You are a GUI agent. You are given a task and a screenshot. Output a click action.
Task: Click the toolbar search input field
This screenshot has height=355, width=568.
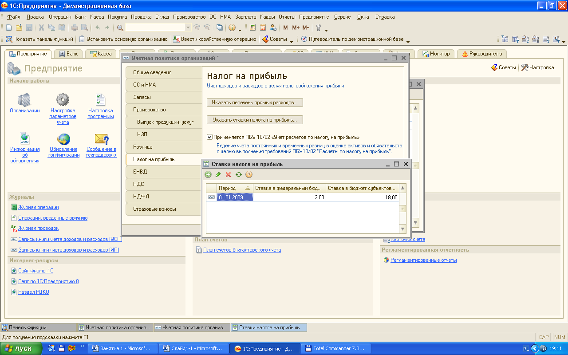(155, 28)
